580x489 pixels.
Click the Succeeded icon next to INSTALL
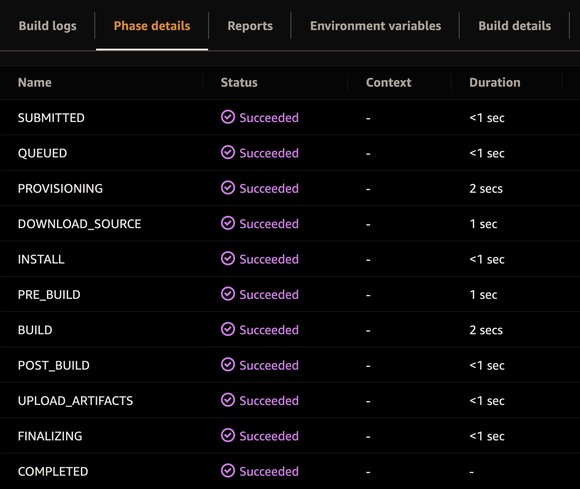[x=227, y=259]
